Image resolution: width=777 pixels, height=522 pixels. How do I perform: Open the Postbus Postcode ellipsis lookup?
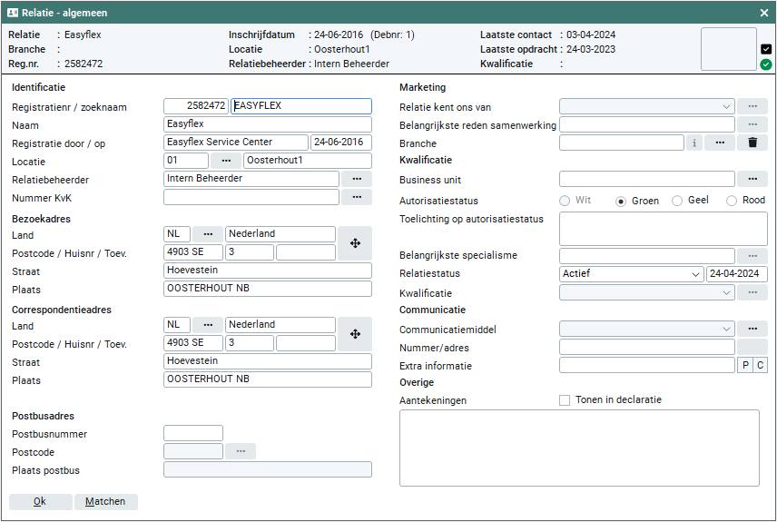point(241,451)
